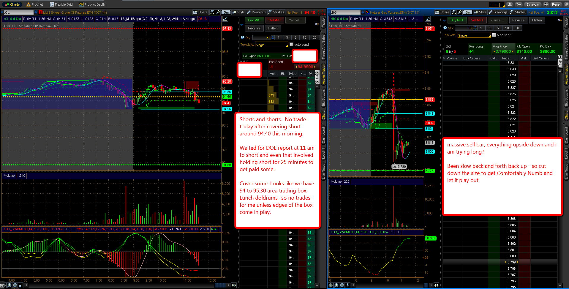Viewport: 569px width, 289px height.
Task: Click dollar sign icon on /NG chart
Action: pos(348,285)
